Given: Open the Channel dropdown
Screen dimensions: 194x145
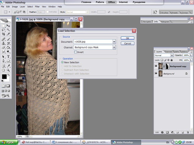Looking at the screenshot, I should pos(114,47).
